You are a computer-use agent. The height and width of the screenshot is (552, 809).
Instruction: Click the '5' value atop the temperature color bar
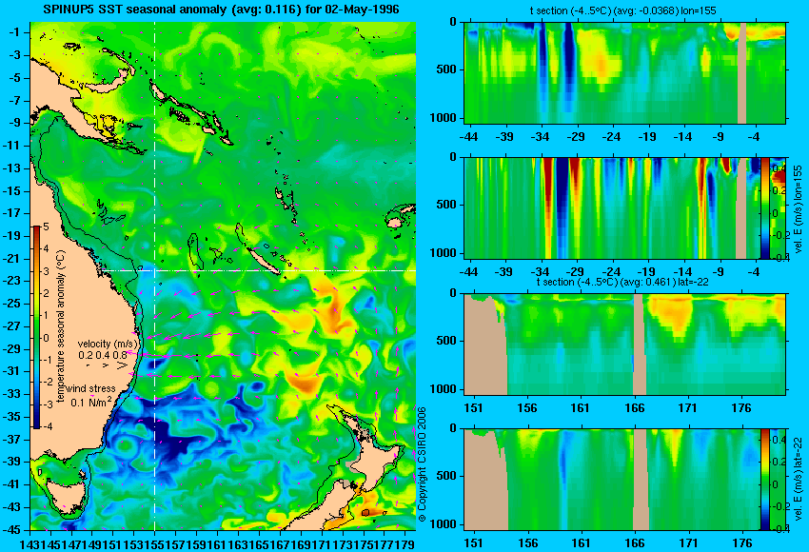pyautogui.click(x=47, y=227)
